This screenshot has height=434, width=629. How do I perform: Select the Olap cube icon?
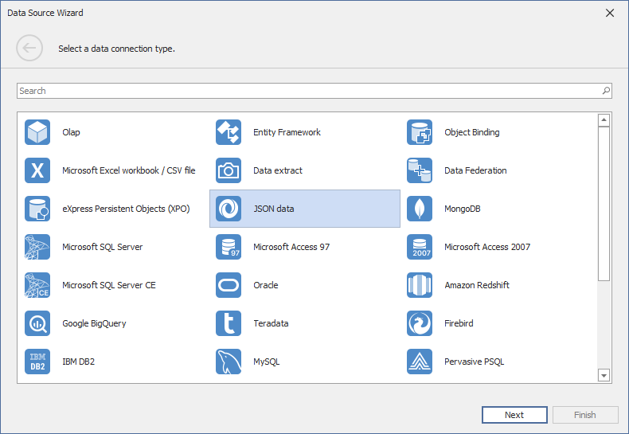coord(37,132)
